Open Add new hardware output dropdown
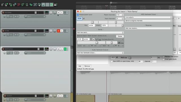Image resolution: width=181 pixels, height=102 pixels. tap(100, 53)
